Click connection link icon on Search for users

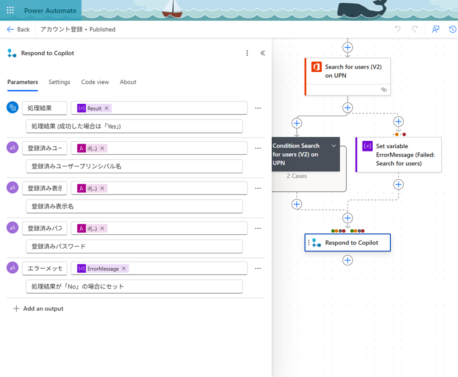pos(384,89)
